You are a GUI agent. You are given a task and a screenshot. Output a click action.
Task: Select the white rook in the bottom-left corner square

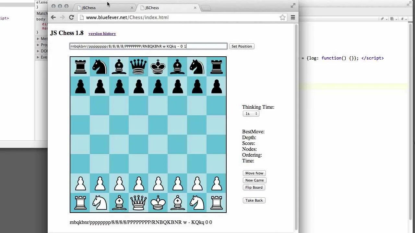coord(80,203)
